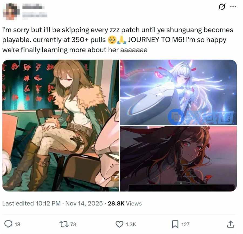Click the 28.8K Views count
Image resolution: width=243 pixels, height=234 pixels.
[x=125, y=203]
